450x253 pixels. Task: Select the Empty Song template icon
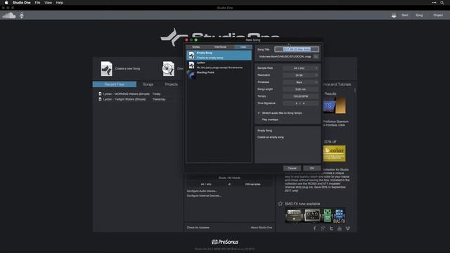tap(191, 55)
